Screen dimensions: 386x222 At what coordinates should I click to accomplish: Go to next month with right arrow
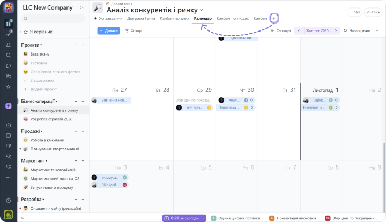[336, 30]
